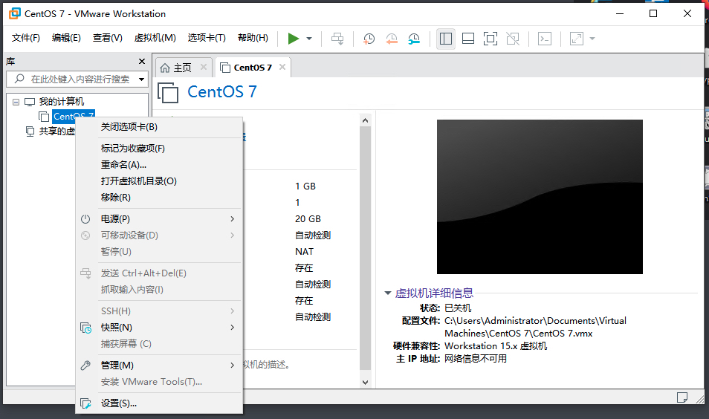Click the console view toolbar icon
This screenshot has height=419, width=709.
[545, 39]
